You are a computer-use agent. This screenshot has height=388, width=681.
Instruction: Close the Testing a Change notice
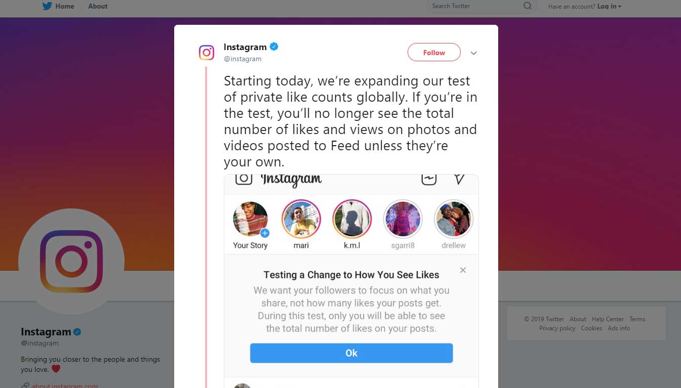[463, 270]
